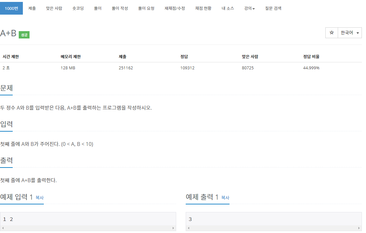Image resolution: width=366 pixels, height=233 pixels.
Task: Click the 제출 count 251162
Action: pyautogui.click(x=126, y=68)
